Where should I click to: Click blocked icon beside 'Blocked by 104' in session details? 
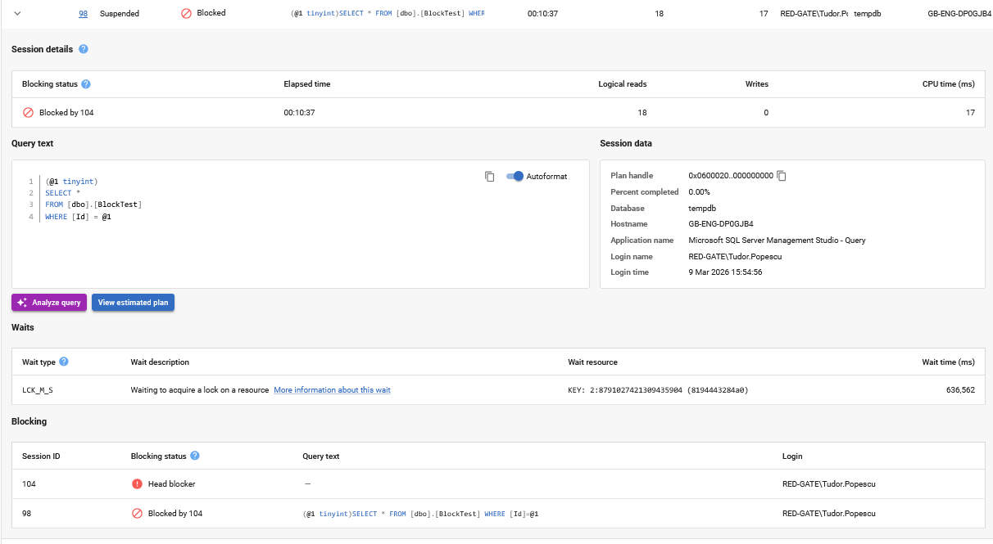pyautogui.click(x=28, y=113)
